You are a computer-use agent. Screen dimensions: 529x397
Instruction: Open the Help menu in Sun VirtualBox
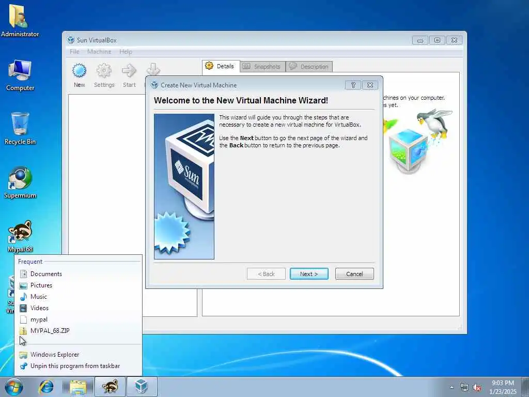[x=126, y=52]
